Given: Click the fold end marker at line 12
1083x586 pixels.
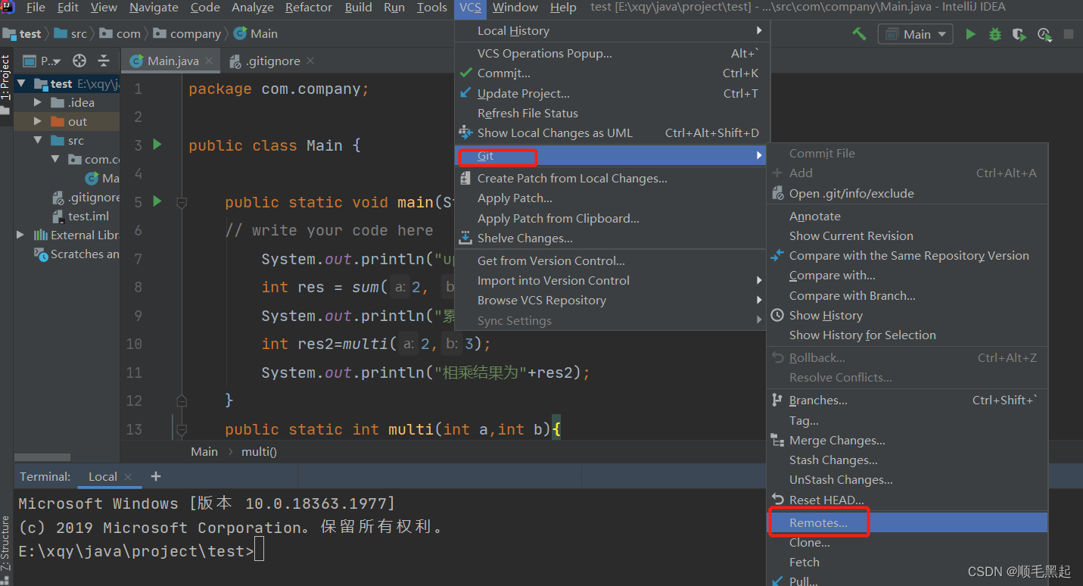Looking at the screenshot, I should click(182, 400).
